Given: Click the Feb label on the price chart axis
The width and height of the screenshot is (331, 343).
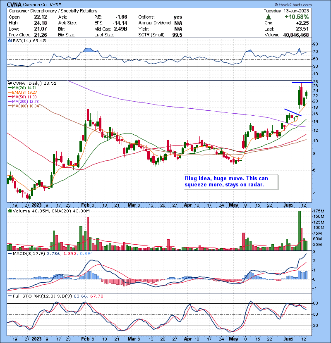Looking at the screenshot, I should pyautogui.click(x=85, y=205).
